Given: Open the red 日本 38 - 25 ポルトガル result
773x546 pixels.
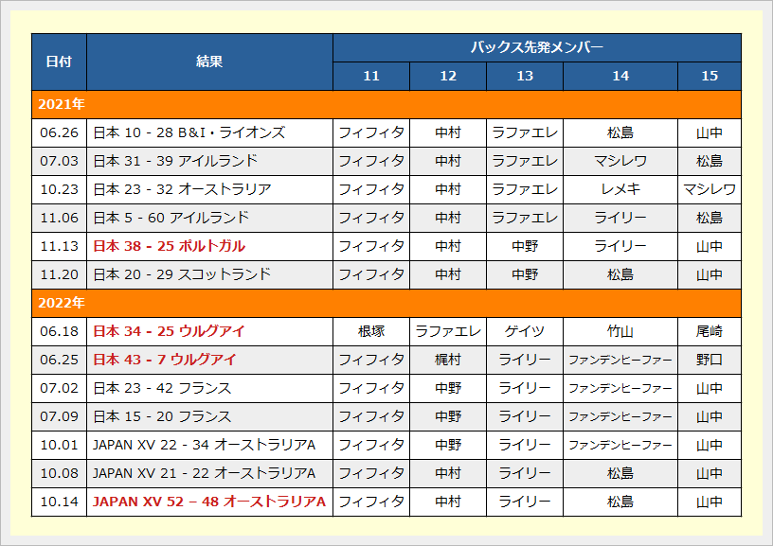Looking at the screenshot, I should 169,246.
